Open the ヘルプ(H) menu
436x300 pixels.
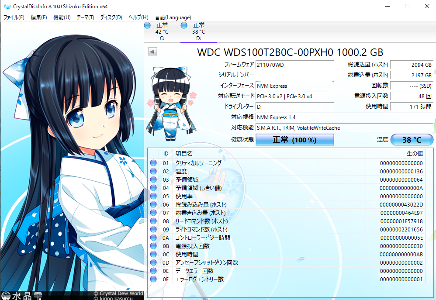coord(138,17)
